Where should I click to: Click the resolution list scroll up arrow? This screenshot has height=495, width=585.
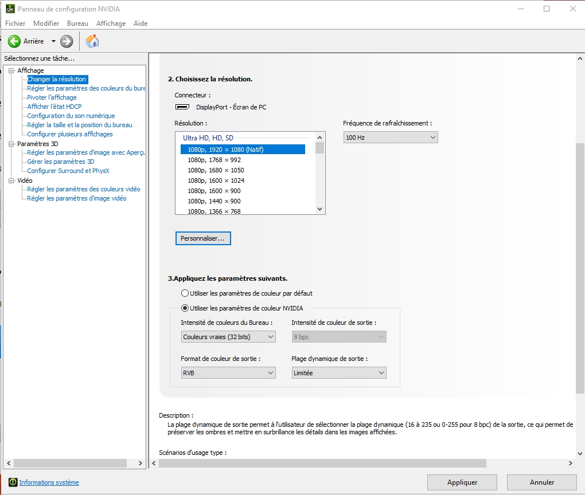(319, 137)
